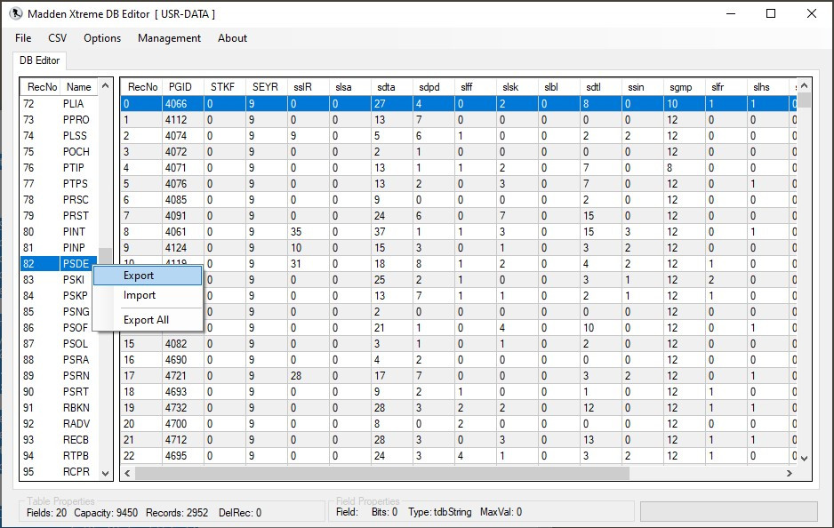Select the PSOL table row

60,343
